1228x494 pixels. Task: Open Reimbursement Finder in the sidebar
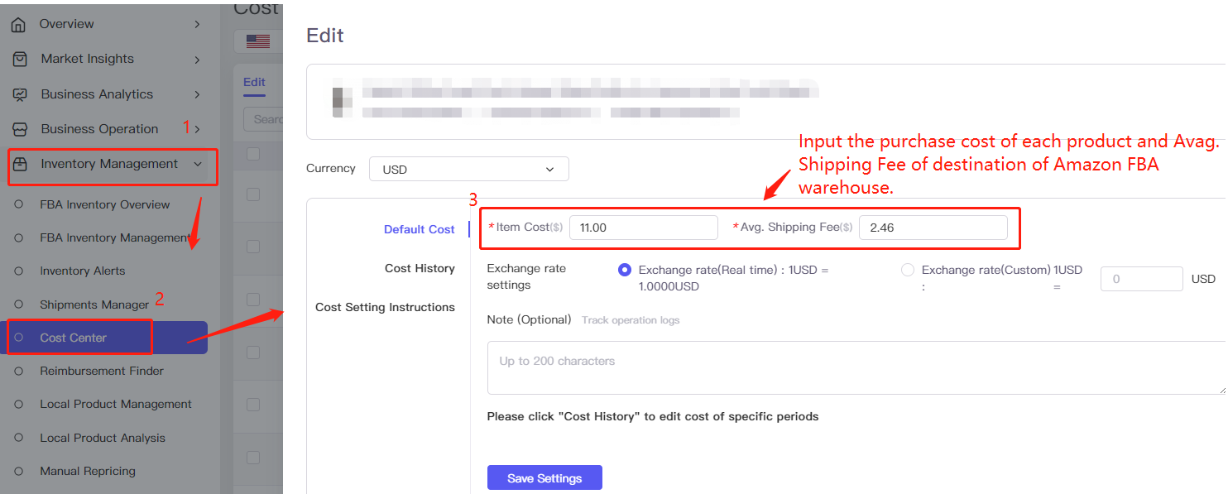(102, 371)
